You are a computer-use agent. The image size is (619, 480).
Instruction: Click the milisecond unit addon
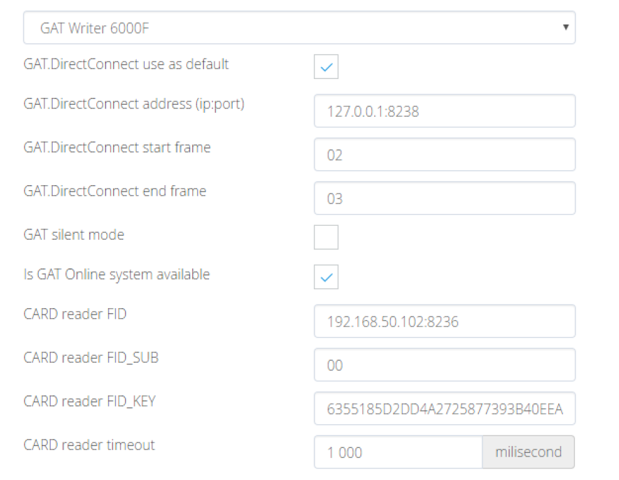click(x=527, y=452)
